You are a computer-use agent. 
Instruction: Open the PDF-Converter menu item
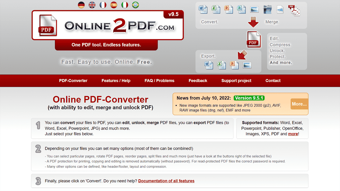[x=73, y=81]
